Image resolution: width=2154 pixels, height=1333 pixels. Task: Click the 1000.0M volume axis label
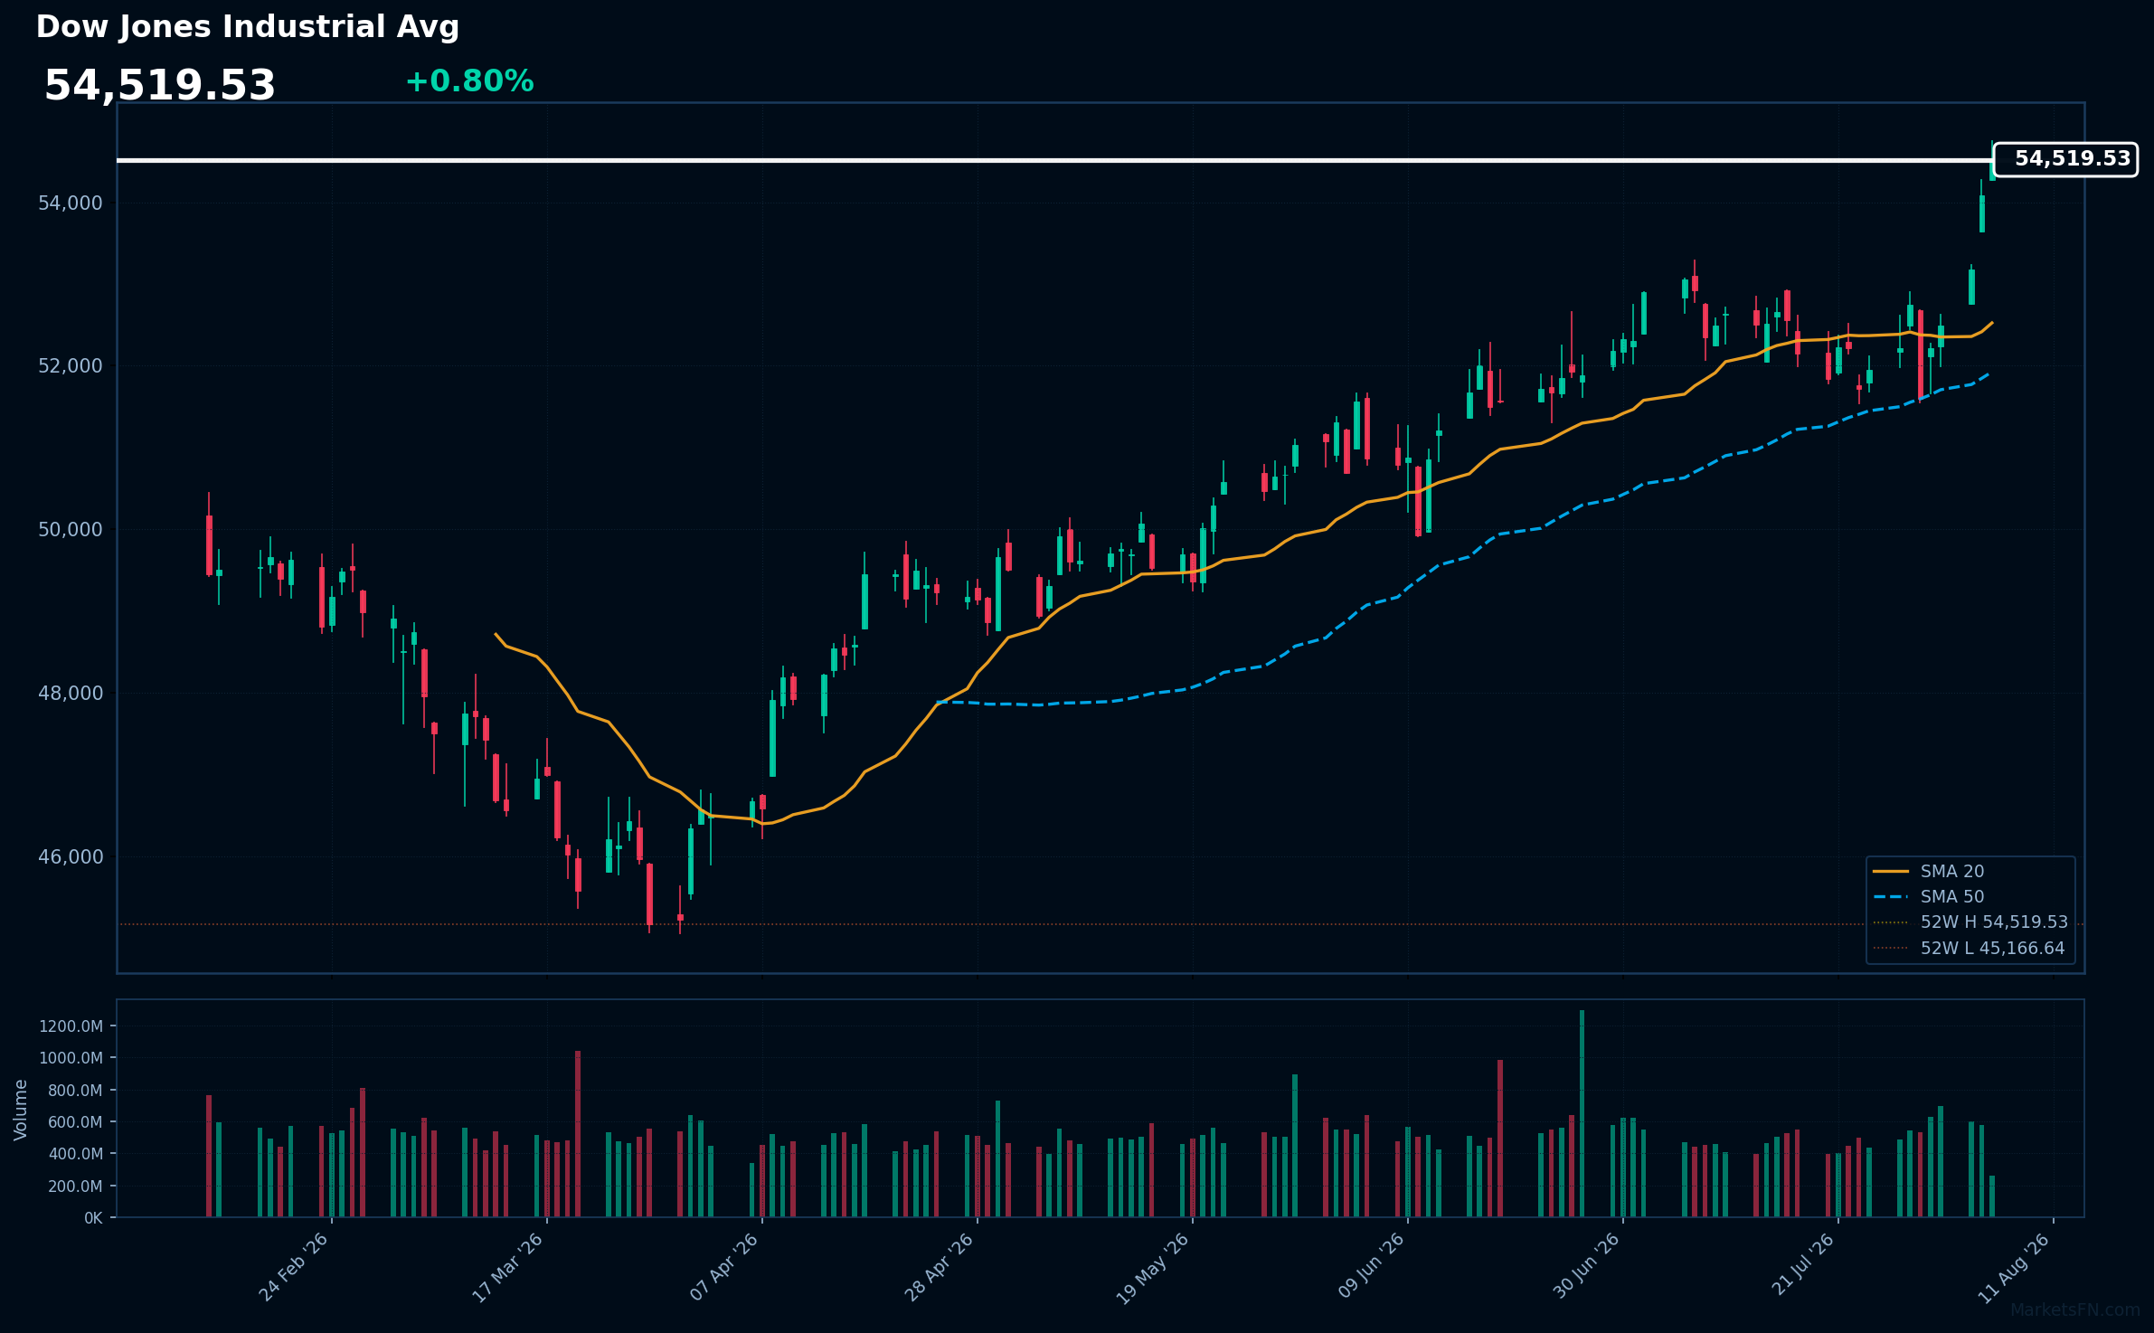[x=71, y=1058]
